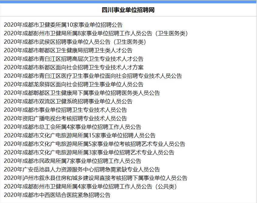This screenshot has width=257, height=203.
Task: Select 文化广电旅游局所属5家事业单位考核招聘 link
Action: coord(94,144)
